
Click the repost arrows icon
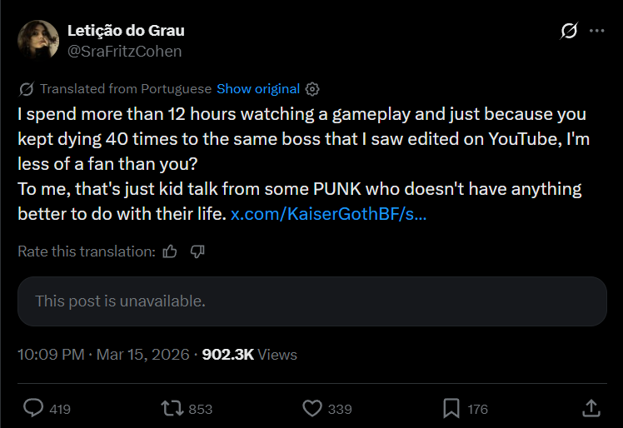click(172, 409)
